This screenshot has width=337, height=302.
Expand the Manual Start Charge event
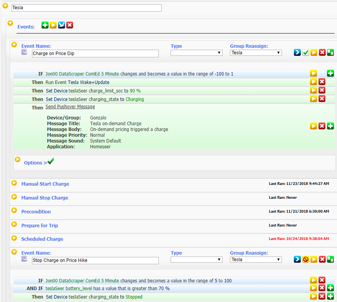click(45, 184)
